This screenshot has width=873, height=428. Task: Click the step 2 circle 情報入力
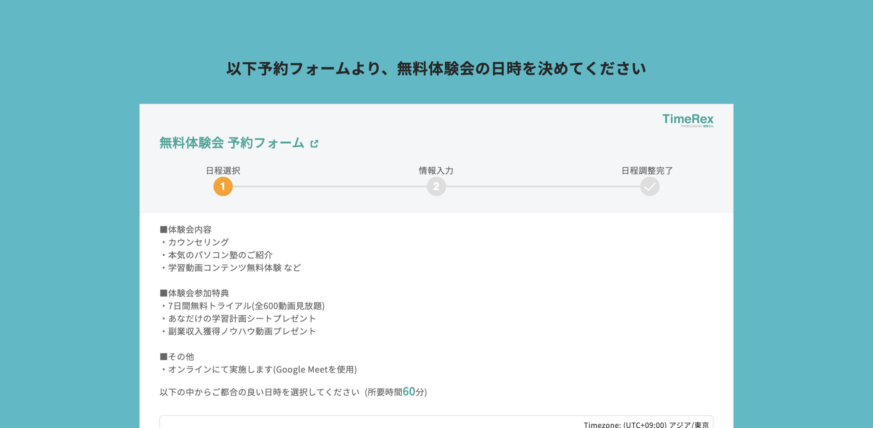pos(436,187)
